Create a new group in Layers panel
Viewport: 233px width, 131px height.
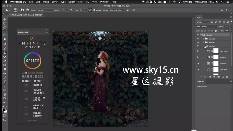(x=218, y=77)
